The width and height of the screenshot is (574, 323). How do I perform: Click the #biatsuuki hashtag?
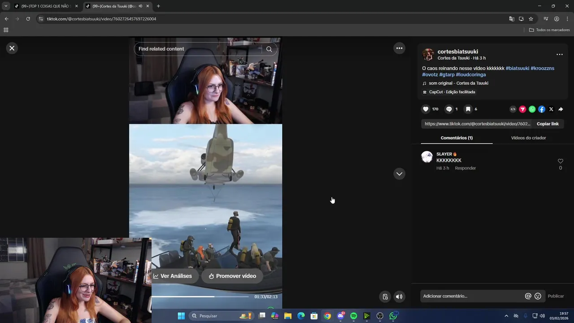point(517,68)
